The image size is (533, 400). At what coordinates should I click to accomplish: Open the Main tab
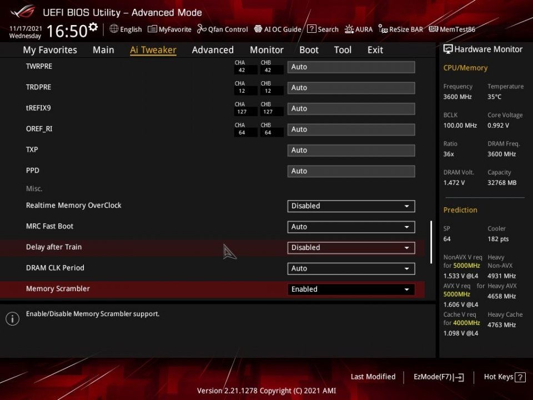[103, 50]
